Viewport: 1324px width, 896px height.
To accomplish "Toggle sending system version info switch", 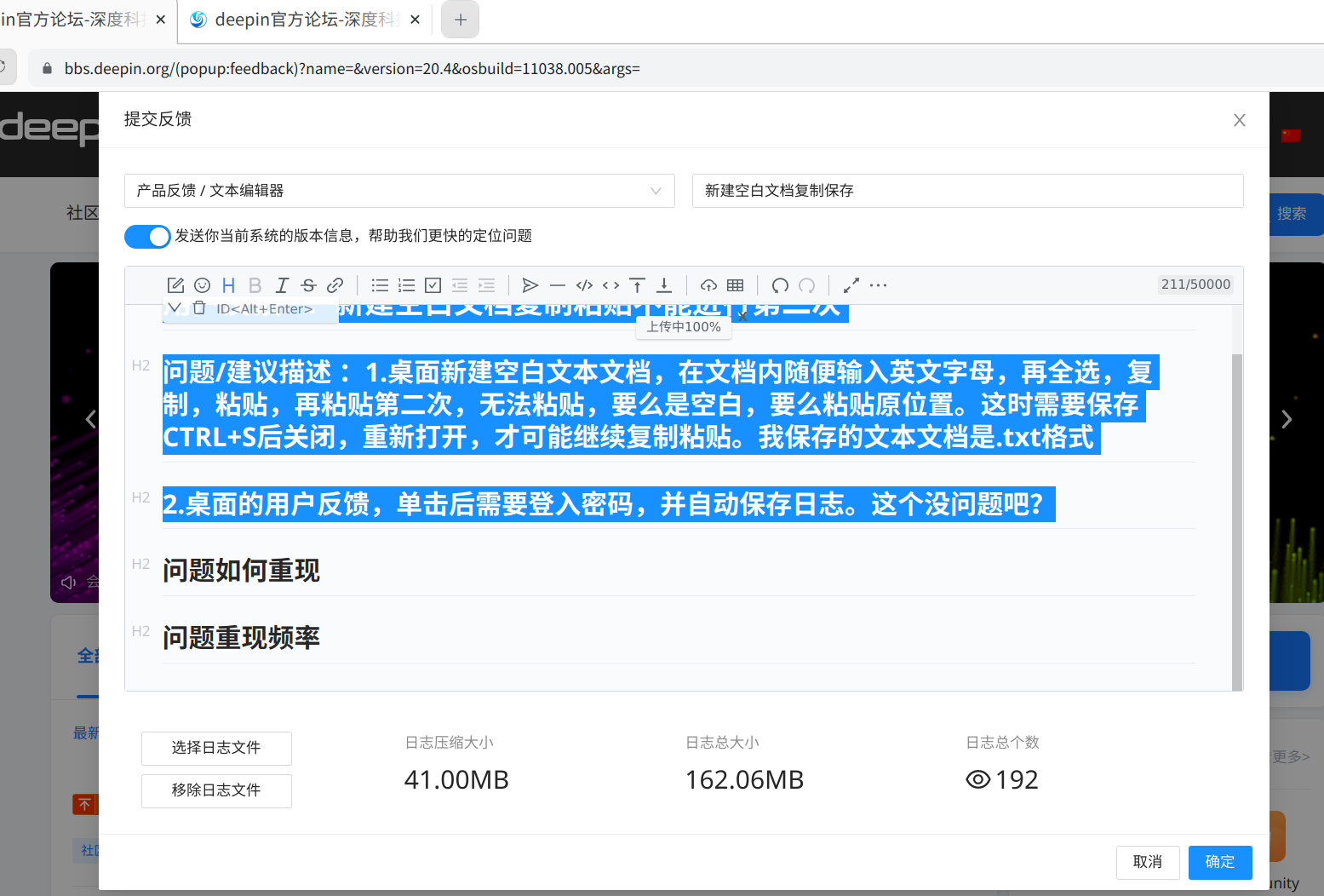I will coord(147,236).
